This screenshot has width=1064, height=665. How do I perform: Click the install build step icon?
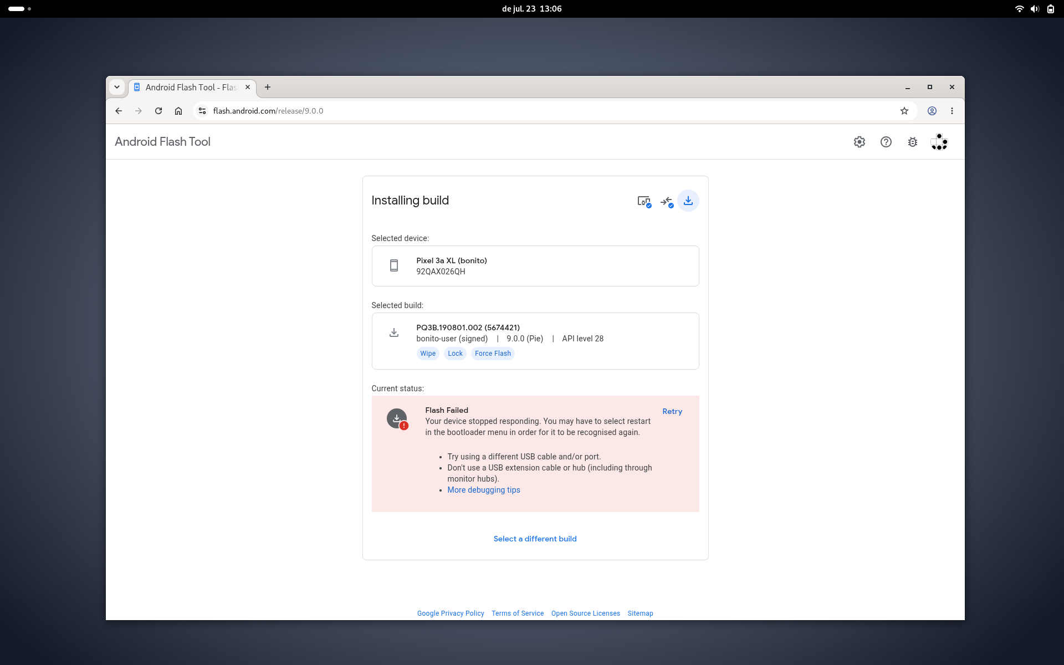point(688,201)
